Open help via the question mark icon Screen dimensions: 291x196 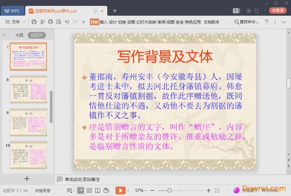click(x=266, y=22)
